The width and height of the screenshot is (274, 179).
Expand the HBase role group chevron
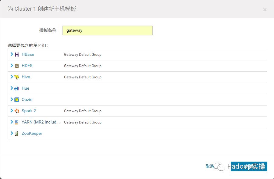point(12,54)
